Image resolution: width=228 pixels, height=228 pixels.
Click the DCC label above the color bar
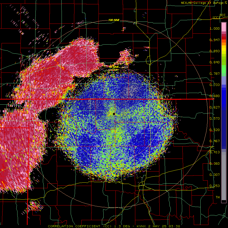tap(222, 15)
